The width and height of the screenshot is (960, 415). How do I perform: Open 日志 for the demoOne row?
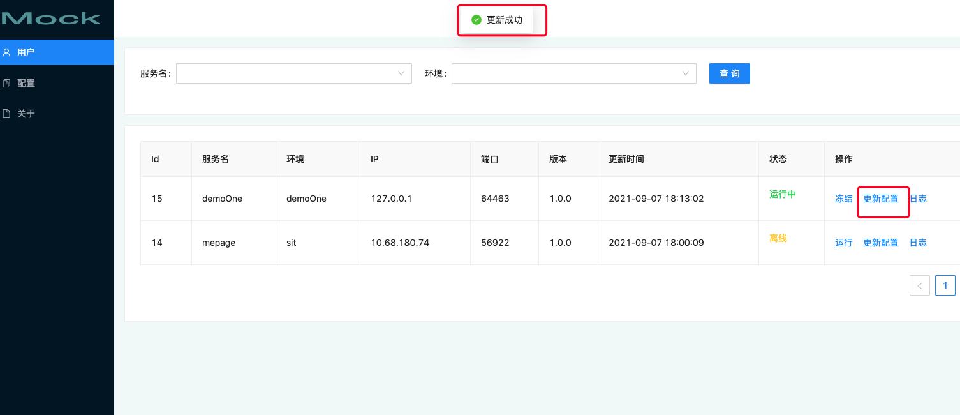[x=918, y=199]
